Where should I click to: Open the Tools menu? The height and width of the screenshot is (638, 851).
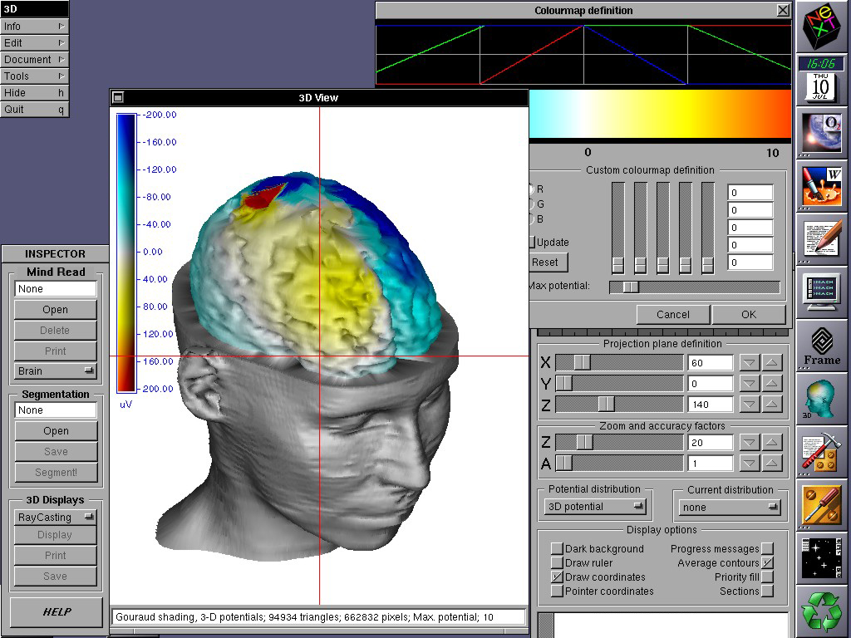click(34, 76)
